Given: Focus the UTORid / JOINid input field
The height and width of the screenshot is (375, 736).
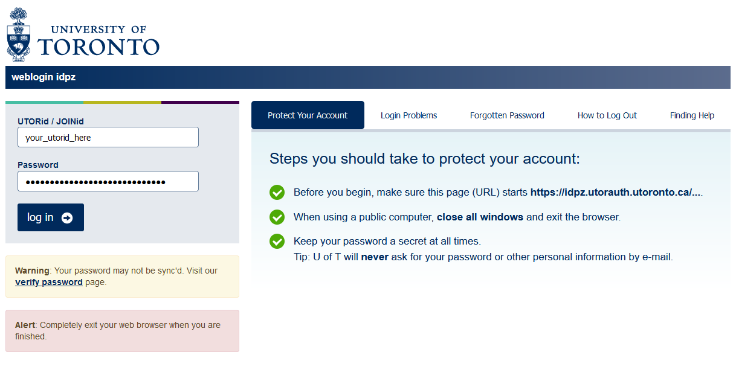Looking at the screenshot, I should click(108, 137).
